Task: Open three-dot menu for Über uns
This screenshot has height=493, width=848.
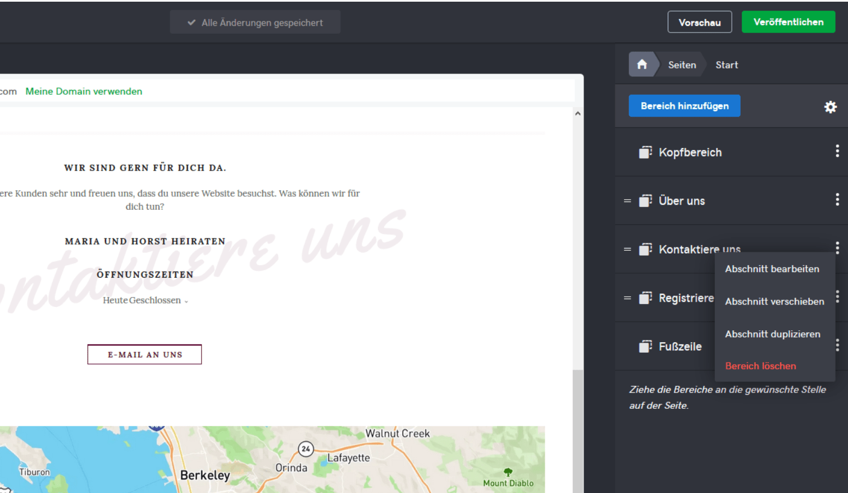Action: coord(837,200)
